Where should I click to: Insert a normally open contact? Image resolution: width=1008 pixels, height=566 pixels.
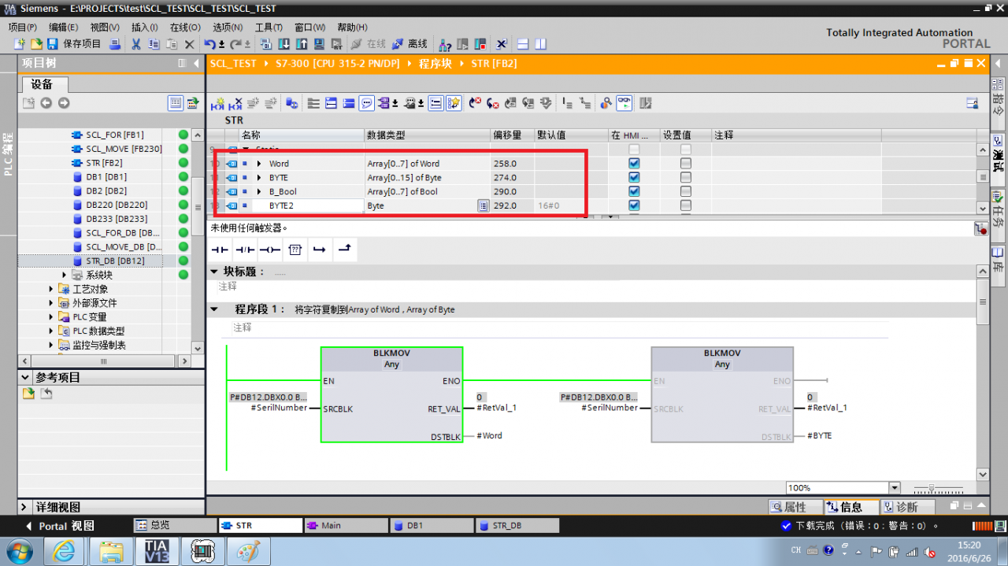coord(219,250)
